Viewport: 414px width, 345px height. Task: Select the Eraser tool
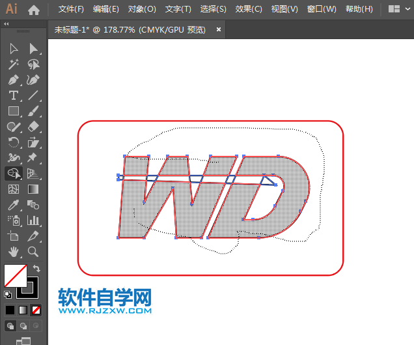[33, 127]
